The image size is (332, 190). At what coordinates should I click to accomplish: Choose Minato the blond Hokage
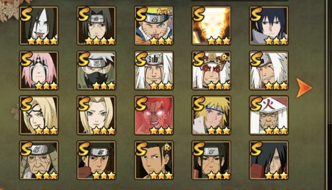pos(211,115)
